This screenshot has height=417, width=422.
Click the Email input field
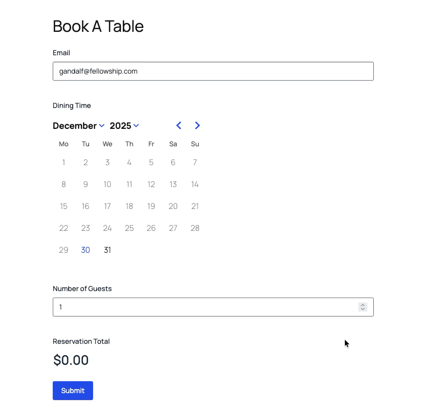coord(213,71)
